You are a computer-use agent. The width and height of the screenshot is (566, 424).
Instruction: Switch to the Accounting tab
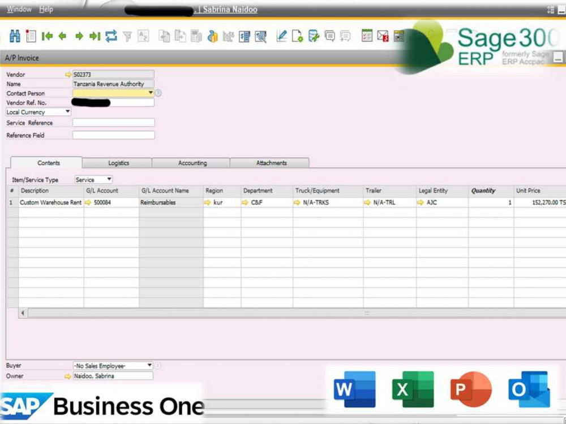[x=191, y=163]
